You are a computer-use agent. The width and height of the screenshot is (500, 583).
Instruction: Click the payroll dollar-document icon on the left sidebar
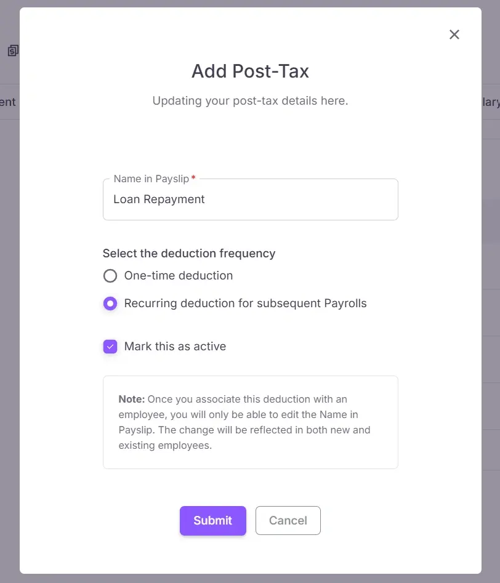point(12,50)
